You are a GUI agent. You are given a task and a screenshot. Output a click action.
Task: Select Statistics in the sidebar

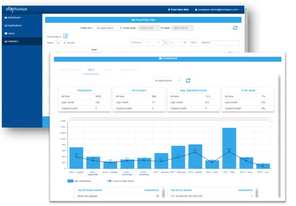(x=11, y=42)
